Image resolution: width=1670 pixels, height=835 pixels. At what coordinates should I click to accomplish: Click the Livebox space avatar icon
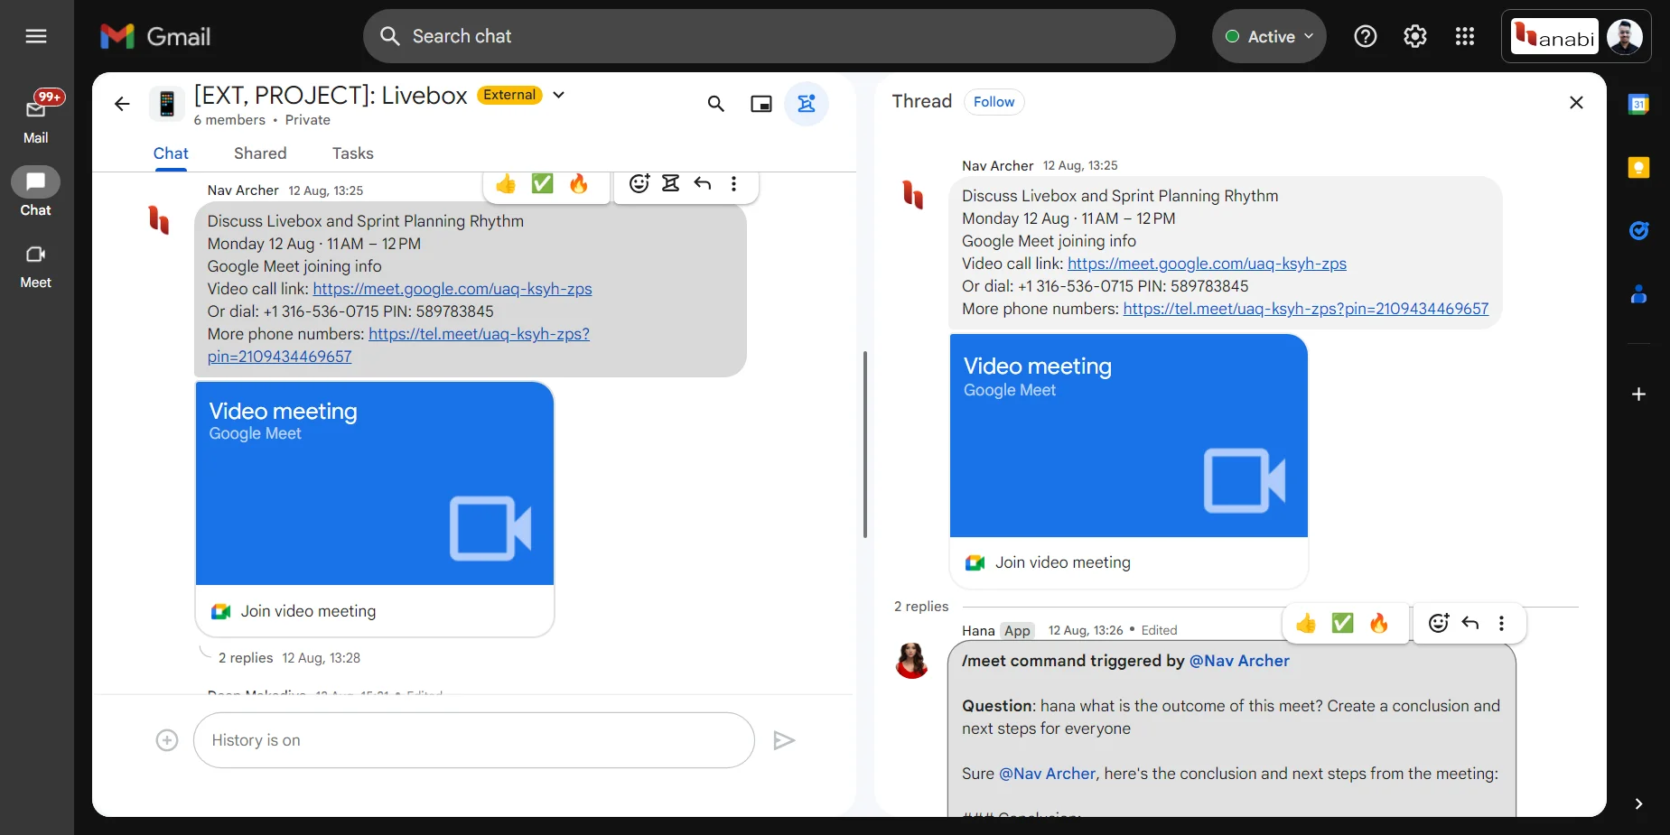tap(167, 104)
